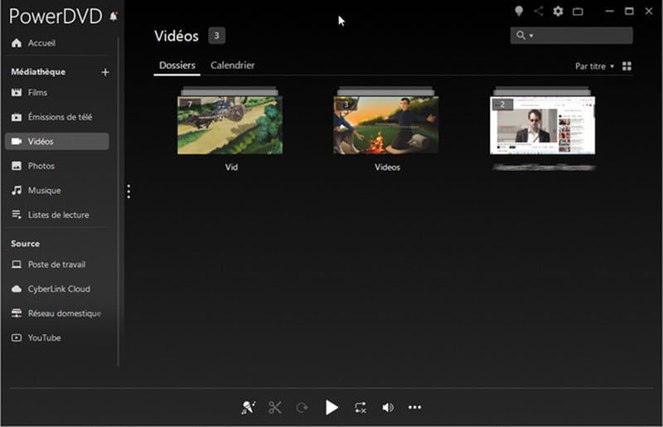Open Émissions de télé section
The height and width of the screenshot is (427, 663).
click(x=51, y=117)
